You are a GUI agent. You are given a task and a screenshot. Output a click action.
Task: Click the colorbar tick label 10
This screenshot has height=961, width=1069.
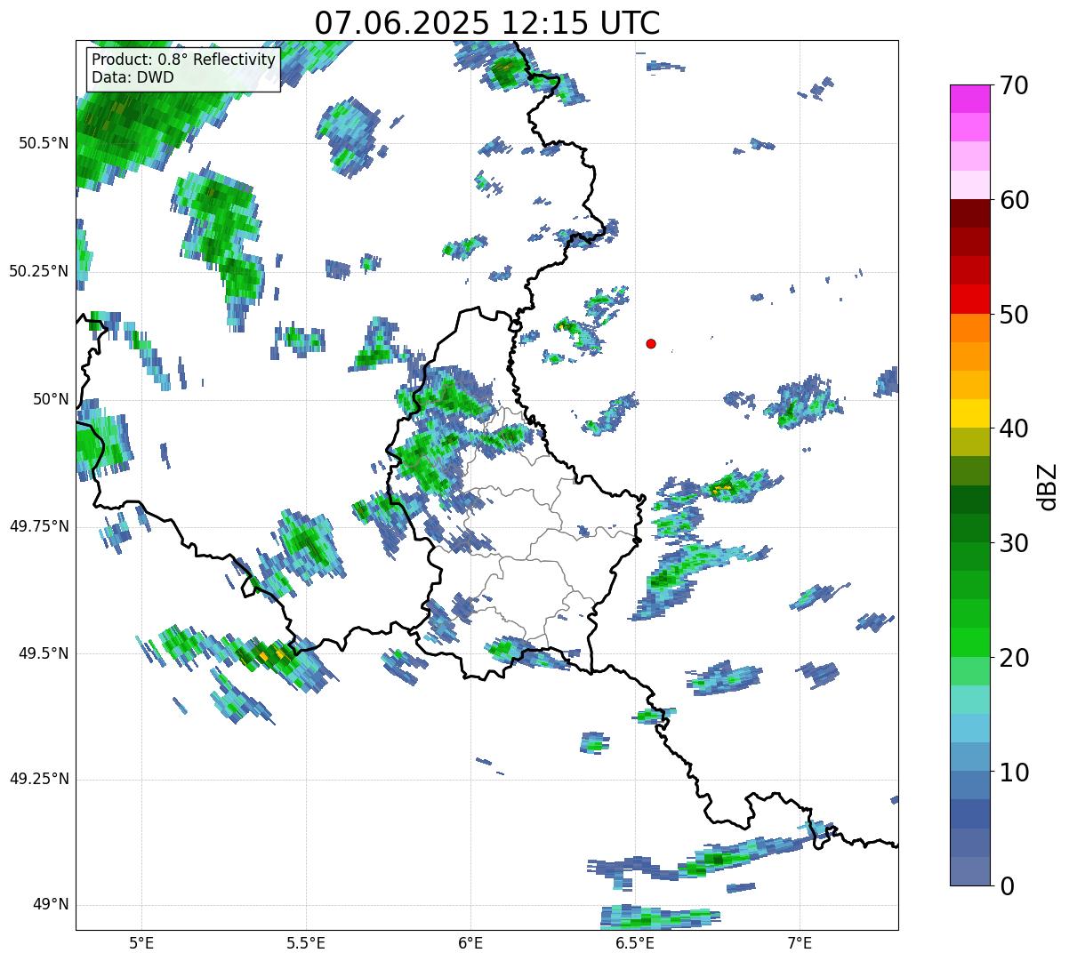(x=1014, y=772)
